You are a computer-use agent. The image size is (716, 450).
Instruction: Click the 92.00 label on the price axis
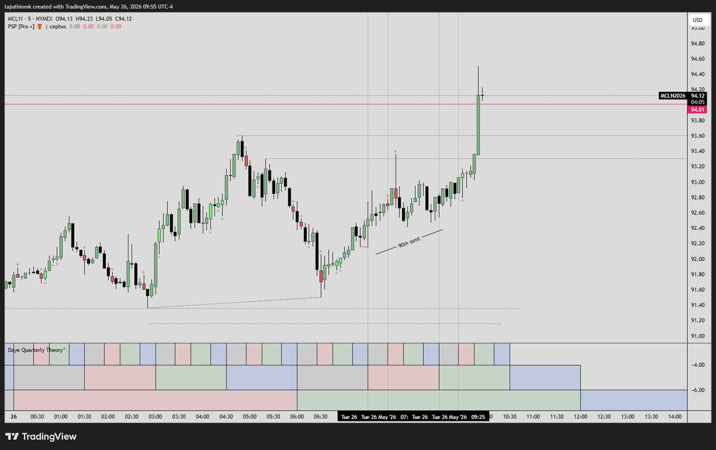point(698,259)
